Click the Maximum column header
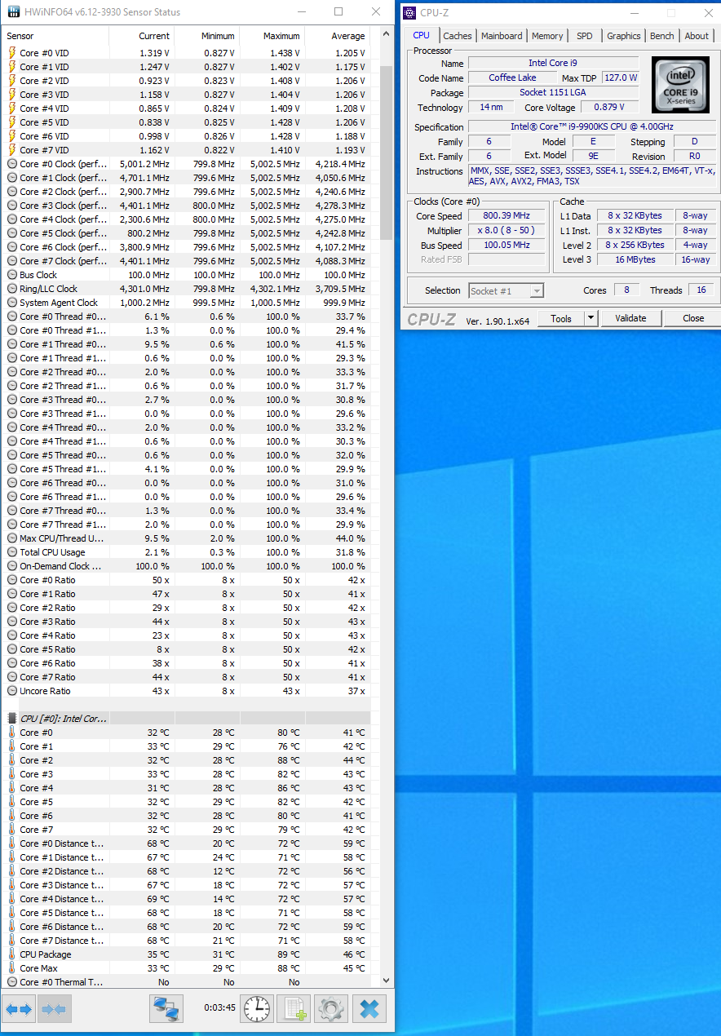Viewport: 721px width, 1036px height. pos(272,36)
